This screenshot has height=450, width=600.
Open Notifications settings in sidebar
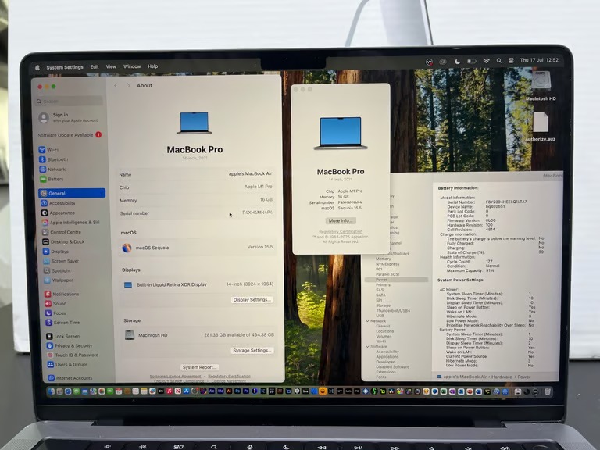click(62, 294)
